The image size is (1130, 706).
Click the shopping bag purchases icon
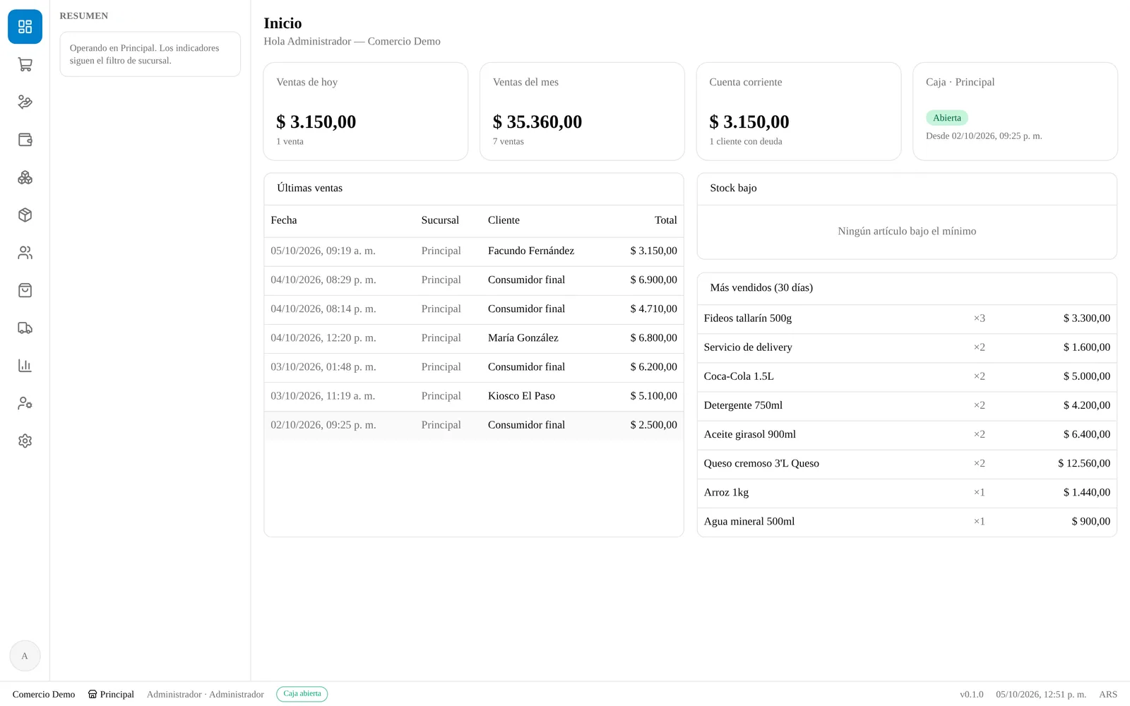point(25,290)
